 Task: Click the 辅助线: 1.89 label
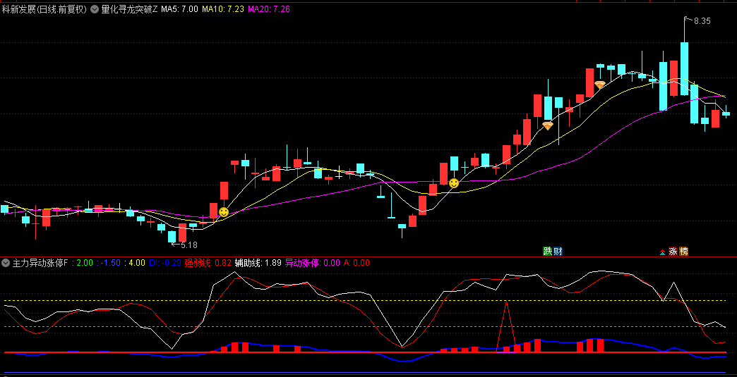pos(258,263)
